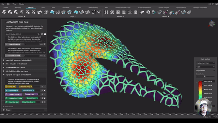Toggle visibility dot for Pressure Map
Screen dimensions: 218x123
coord(45,90)
